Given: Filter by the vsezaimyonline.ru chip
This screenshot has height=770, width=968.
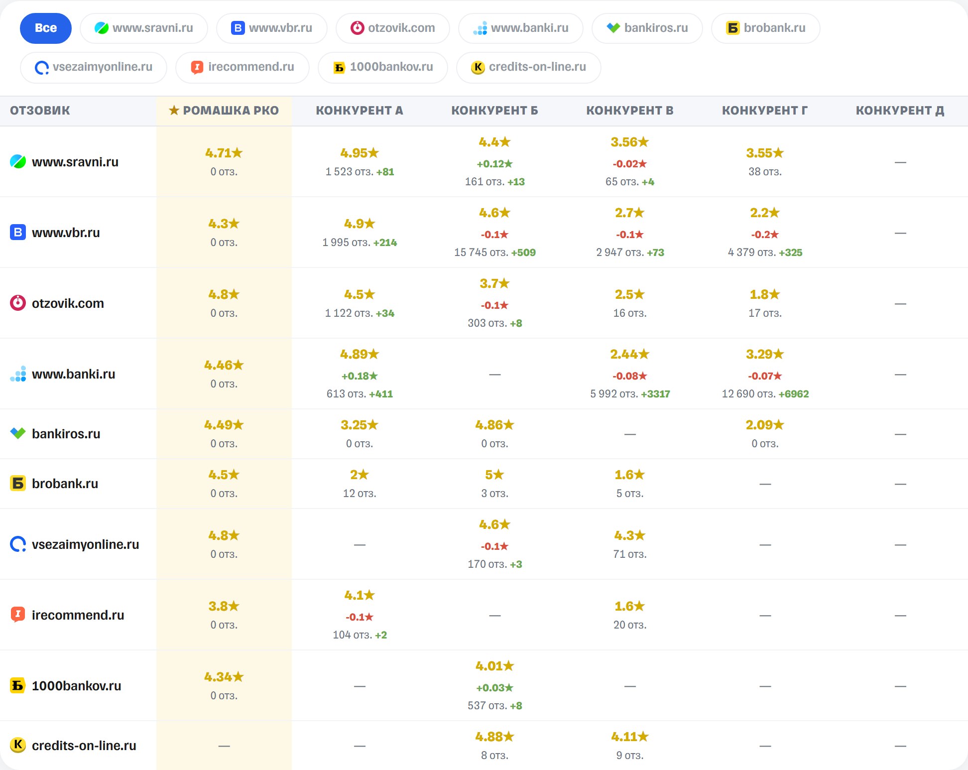Looking at the screenshot, I should (x=94, y=67).
